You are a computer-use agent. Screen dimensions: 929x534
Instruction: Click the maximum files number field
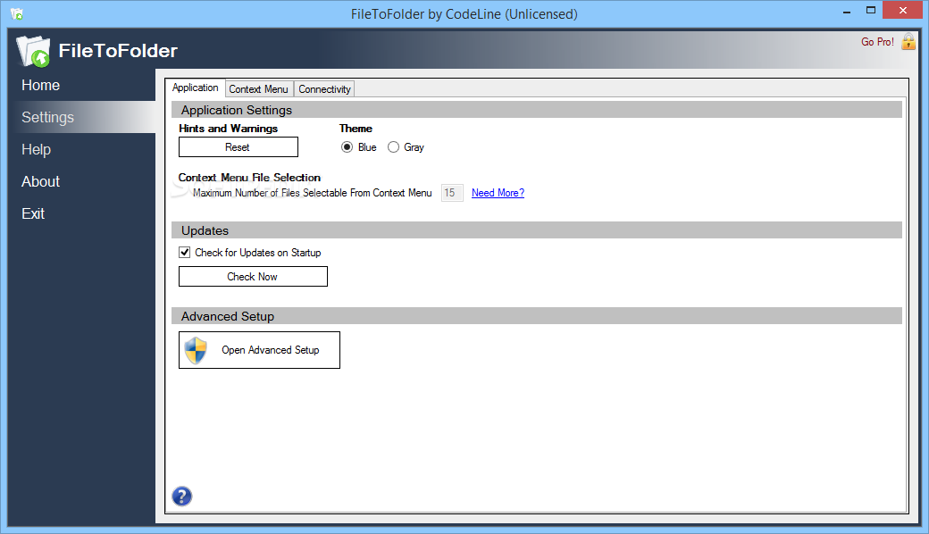(x=452, y=192)
